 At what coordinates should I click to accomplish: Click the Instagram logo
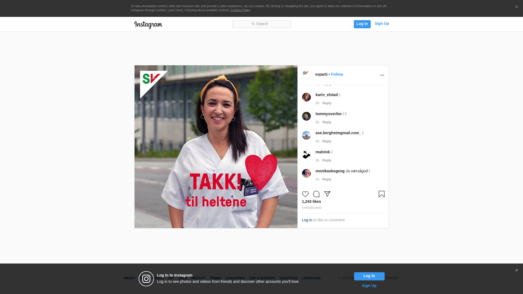[148, 25]
